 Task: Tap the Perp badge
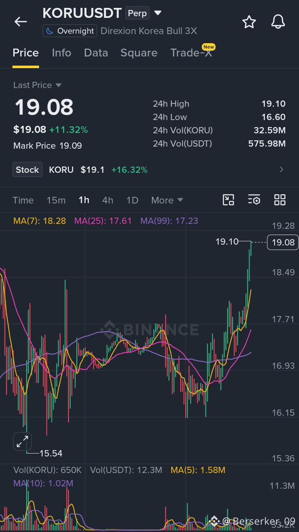(x=137, y=13)
